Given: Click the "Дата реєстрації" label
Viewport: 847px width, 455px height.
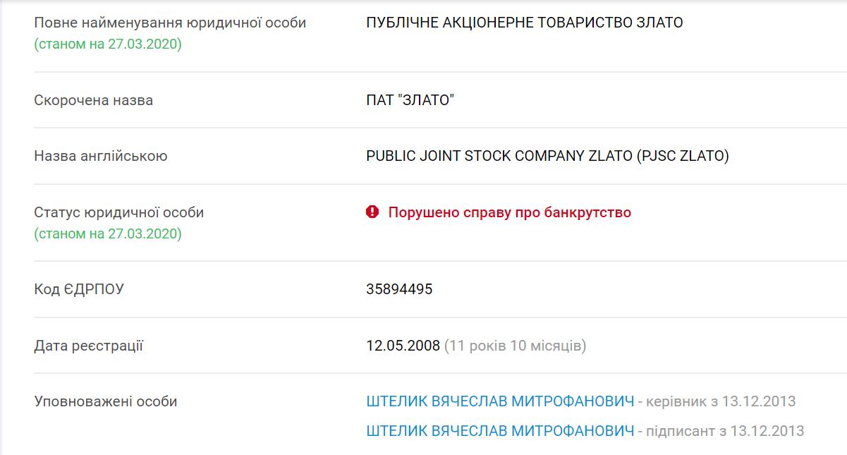Looking at the screenshot, I should (x=88, y=346).
